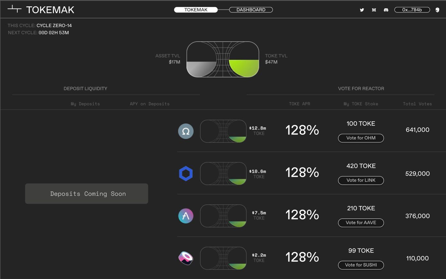The image size is (446, 279).
Task: Vote for LINK reactor
Action: point(361,180)
